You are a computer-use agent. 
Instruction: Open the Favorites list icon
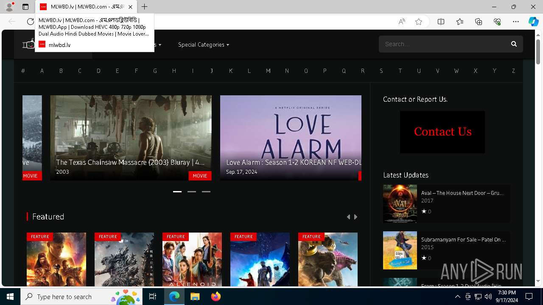pos(460,22)
